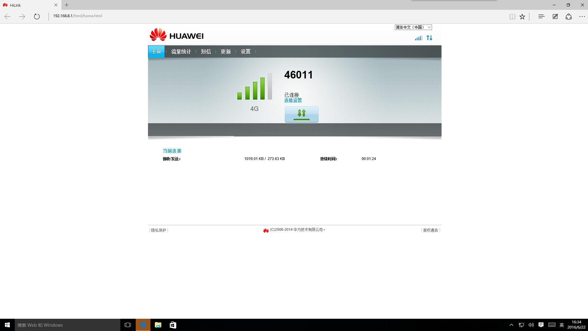
Task: Click the taskbar clock showing 16:34
Action: [576, 325]
